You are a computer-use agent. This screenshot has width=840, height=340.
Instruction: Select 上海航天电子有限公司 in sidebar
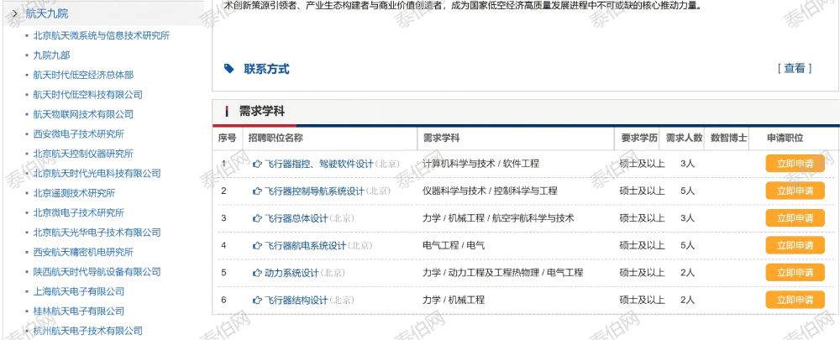coord(78,291)
